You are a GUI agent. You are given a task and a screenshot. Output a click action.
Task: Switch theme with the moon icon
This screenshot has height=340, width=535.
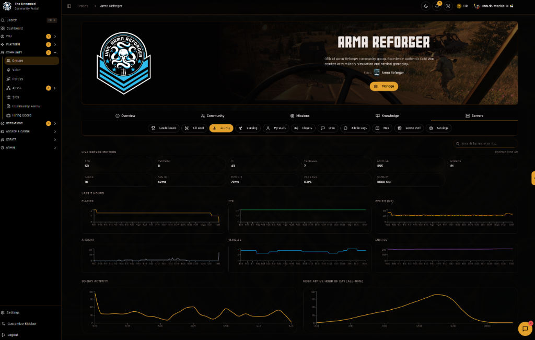click(x=425, y=6)
